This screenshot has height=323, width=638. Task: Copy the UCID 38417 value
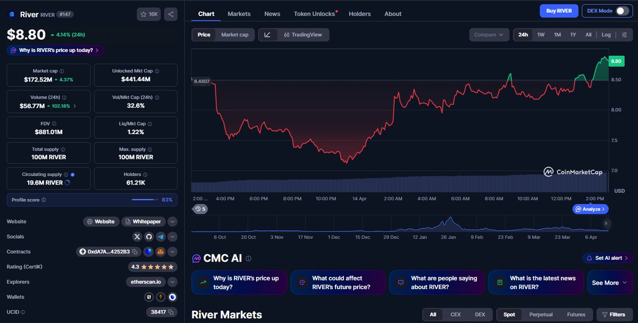171,312
